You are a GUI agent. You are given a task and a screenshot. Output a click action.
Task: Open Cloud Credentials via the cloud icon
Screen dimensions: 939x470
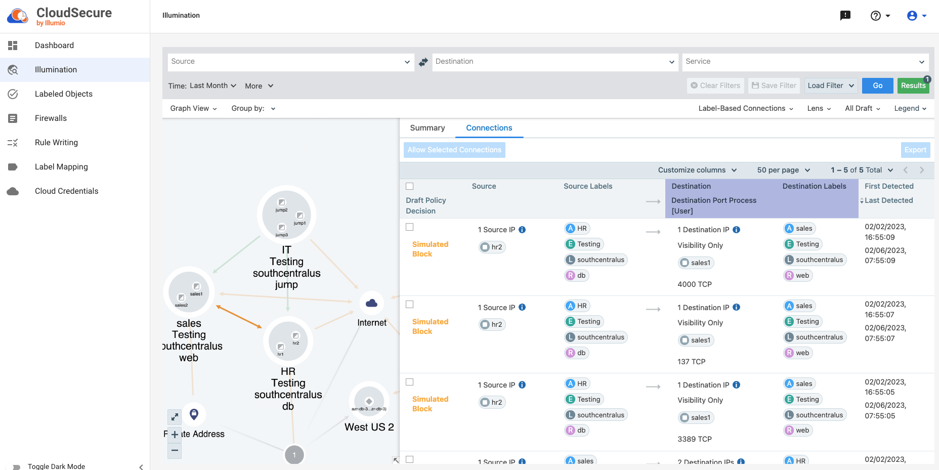(13, 191)
